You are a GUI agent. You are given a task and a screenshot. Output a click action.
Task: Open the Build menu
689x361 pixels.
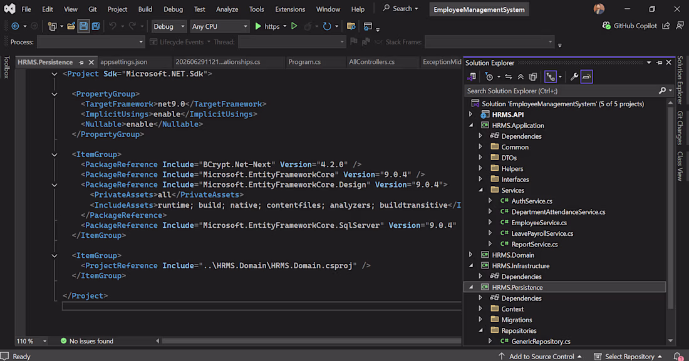pos(145,9)
